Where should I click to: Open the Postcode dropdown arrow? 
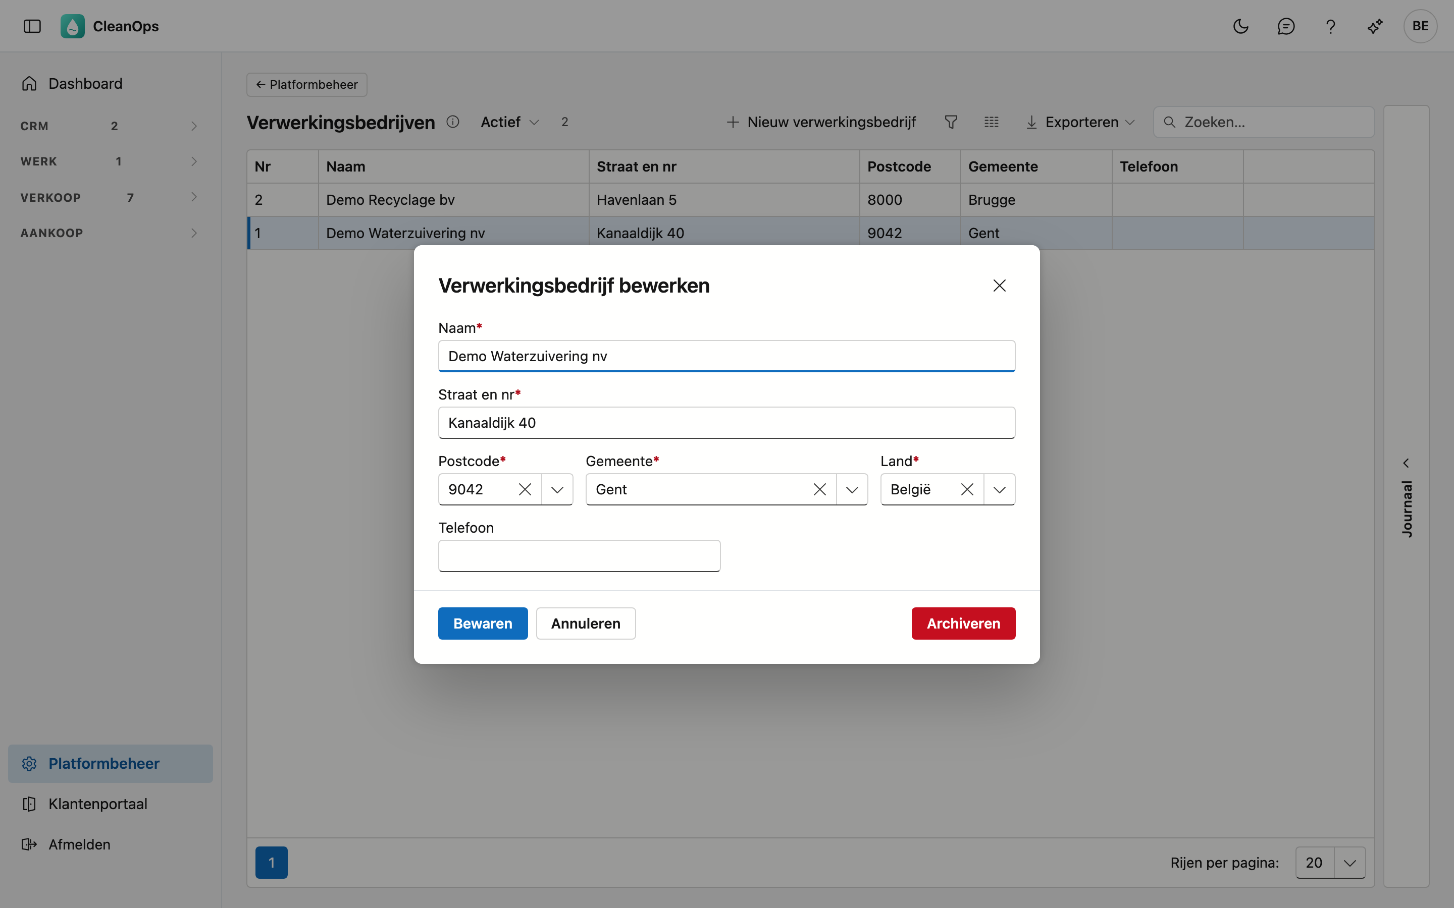point(557,489)
